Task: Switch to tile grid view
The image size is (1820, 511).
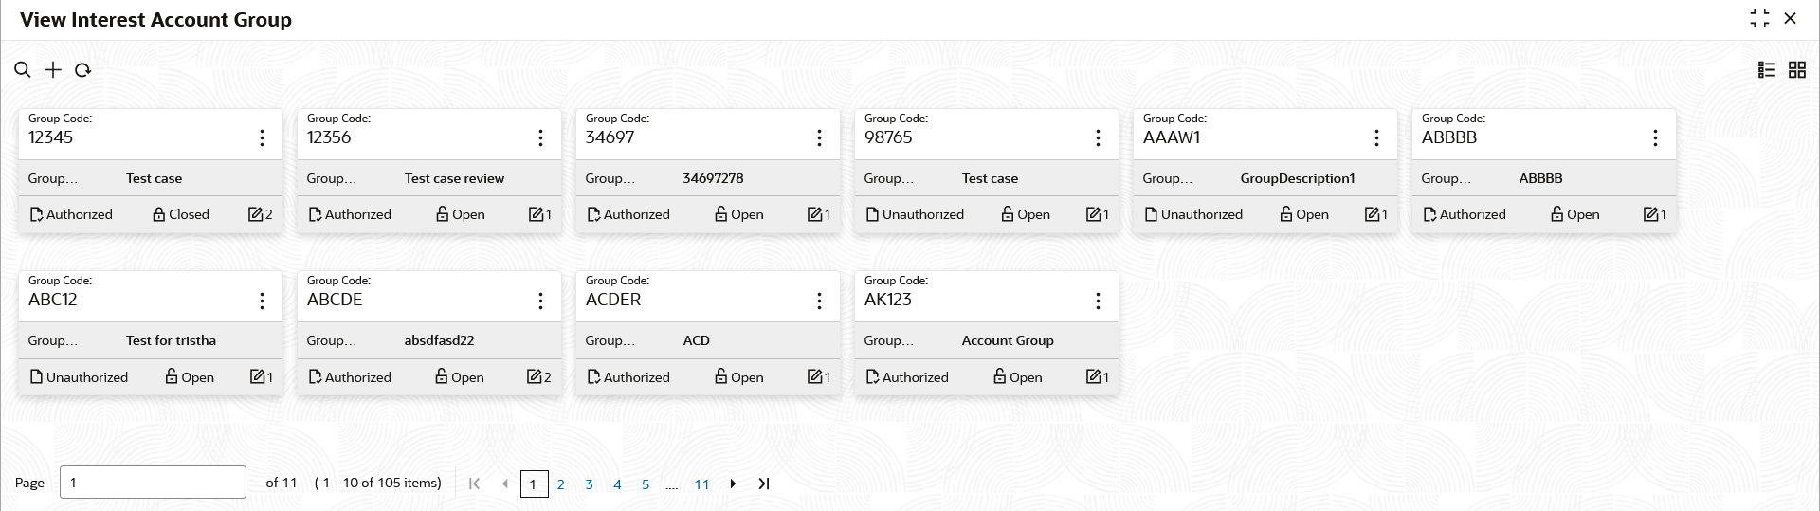Action: pos(1797,70)
